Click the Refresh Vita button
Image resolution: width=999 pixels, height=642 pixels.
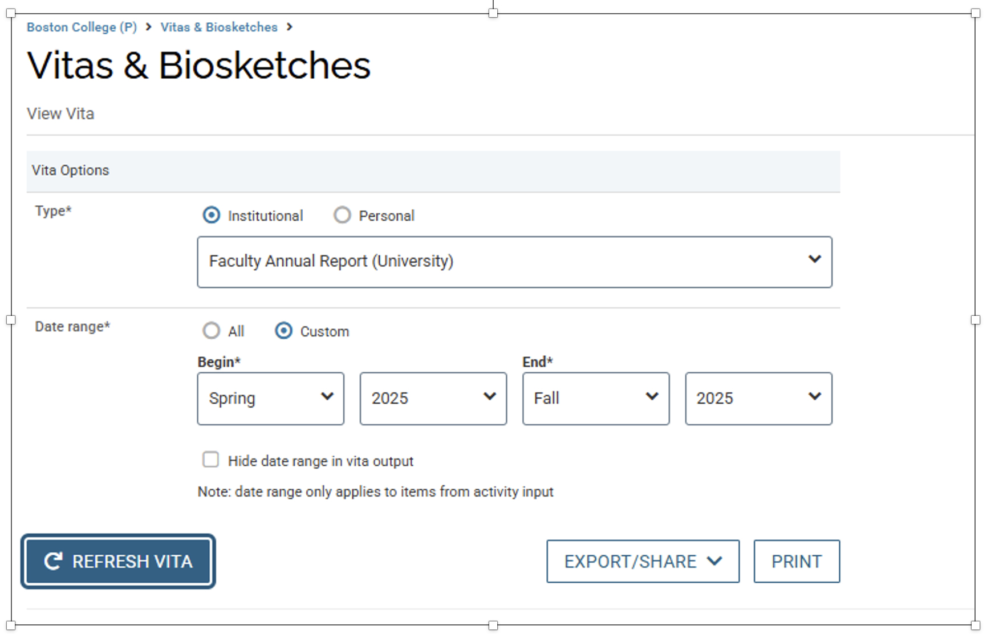118,561
